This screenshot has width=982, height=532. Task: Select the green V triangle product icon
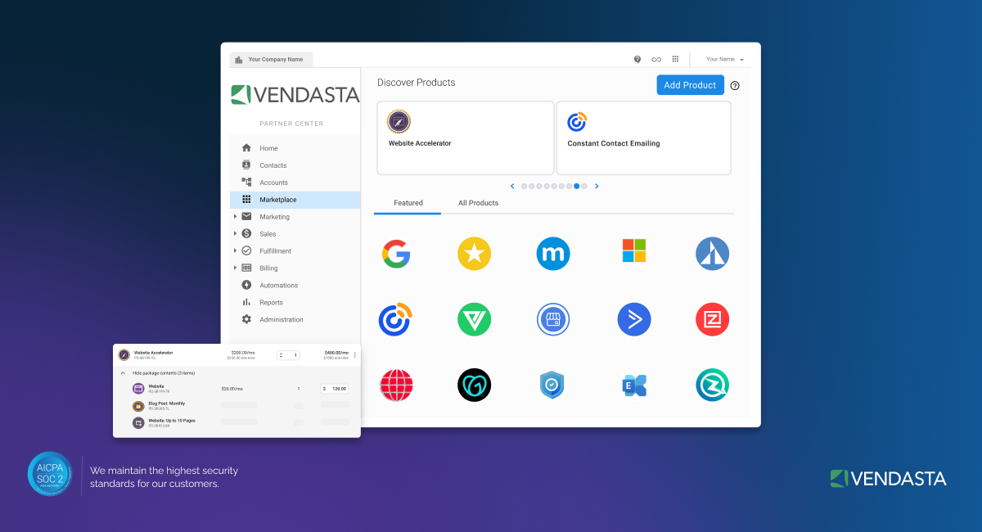(474, 319)
